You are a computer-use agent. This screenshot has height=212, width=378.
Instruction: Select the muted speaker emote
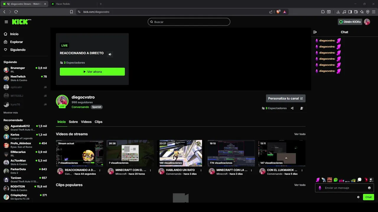tap(371, 180)
